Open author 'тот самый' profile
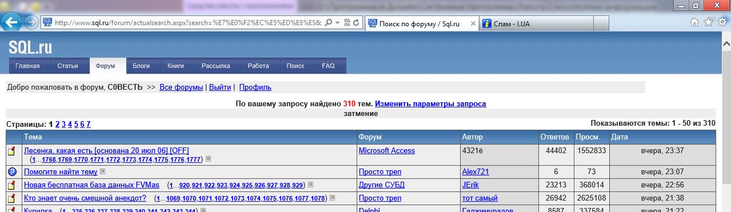This screenshot has height=212, width=731. (480, 198)
